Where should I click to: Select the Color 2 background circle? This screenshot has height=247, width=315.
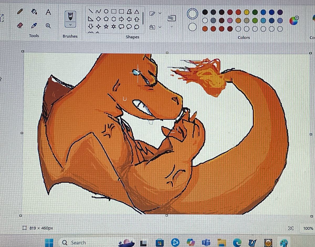[x=192, y=27]
